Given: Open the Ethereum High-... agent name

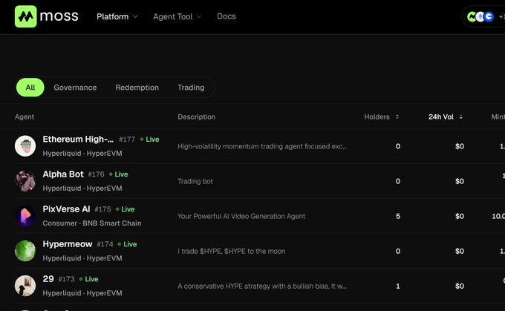Looking at the screenshot, I should click(78, 139).
